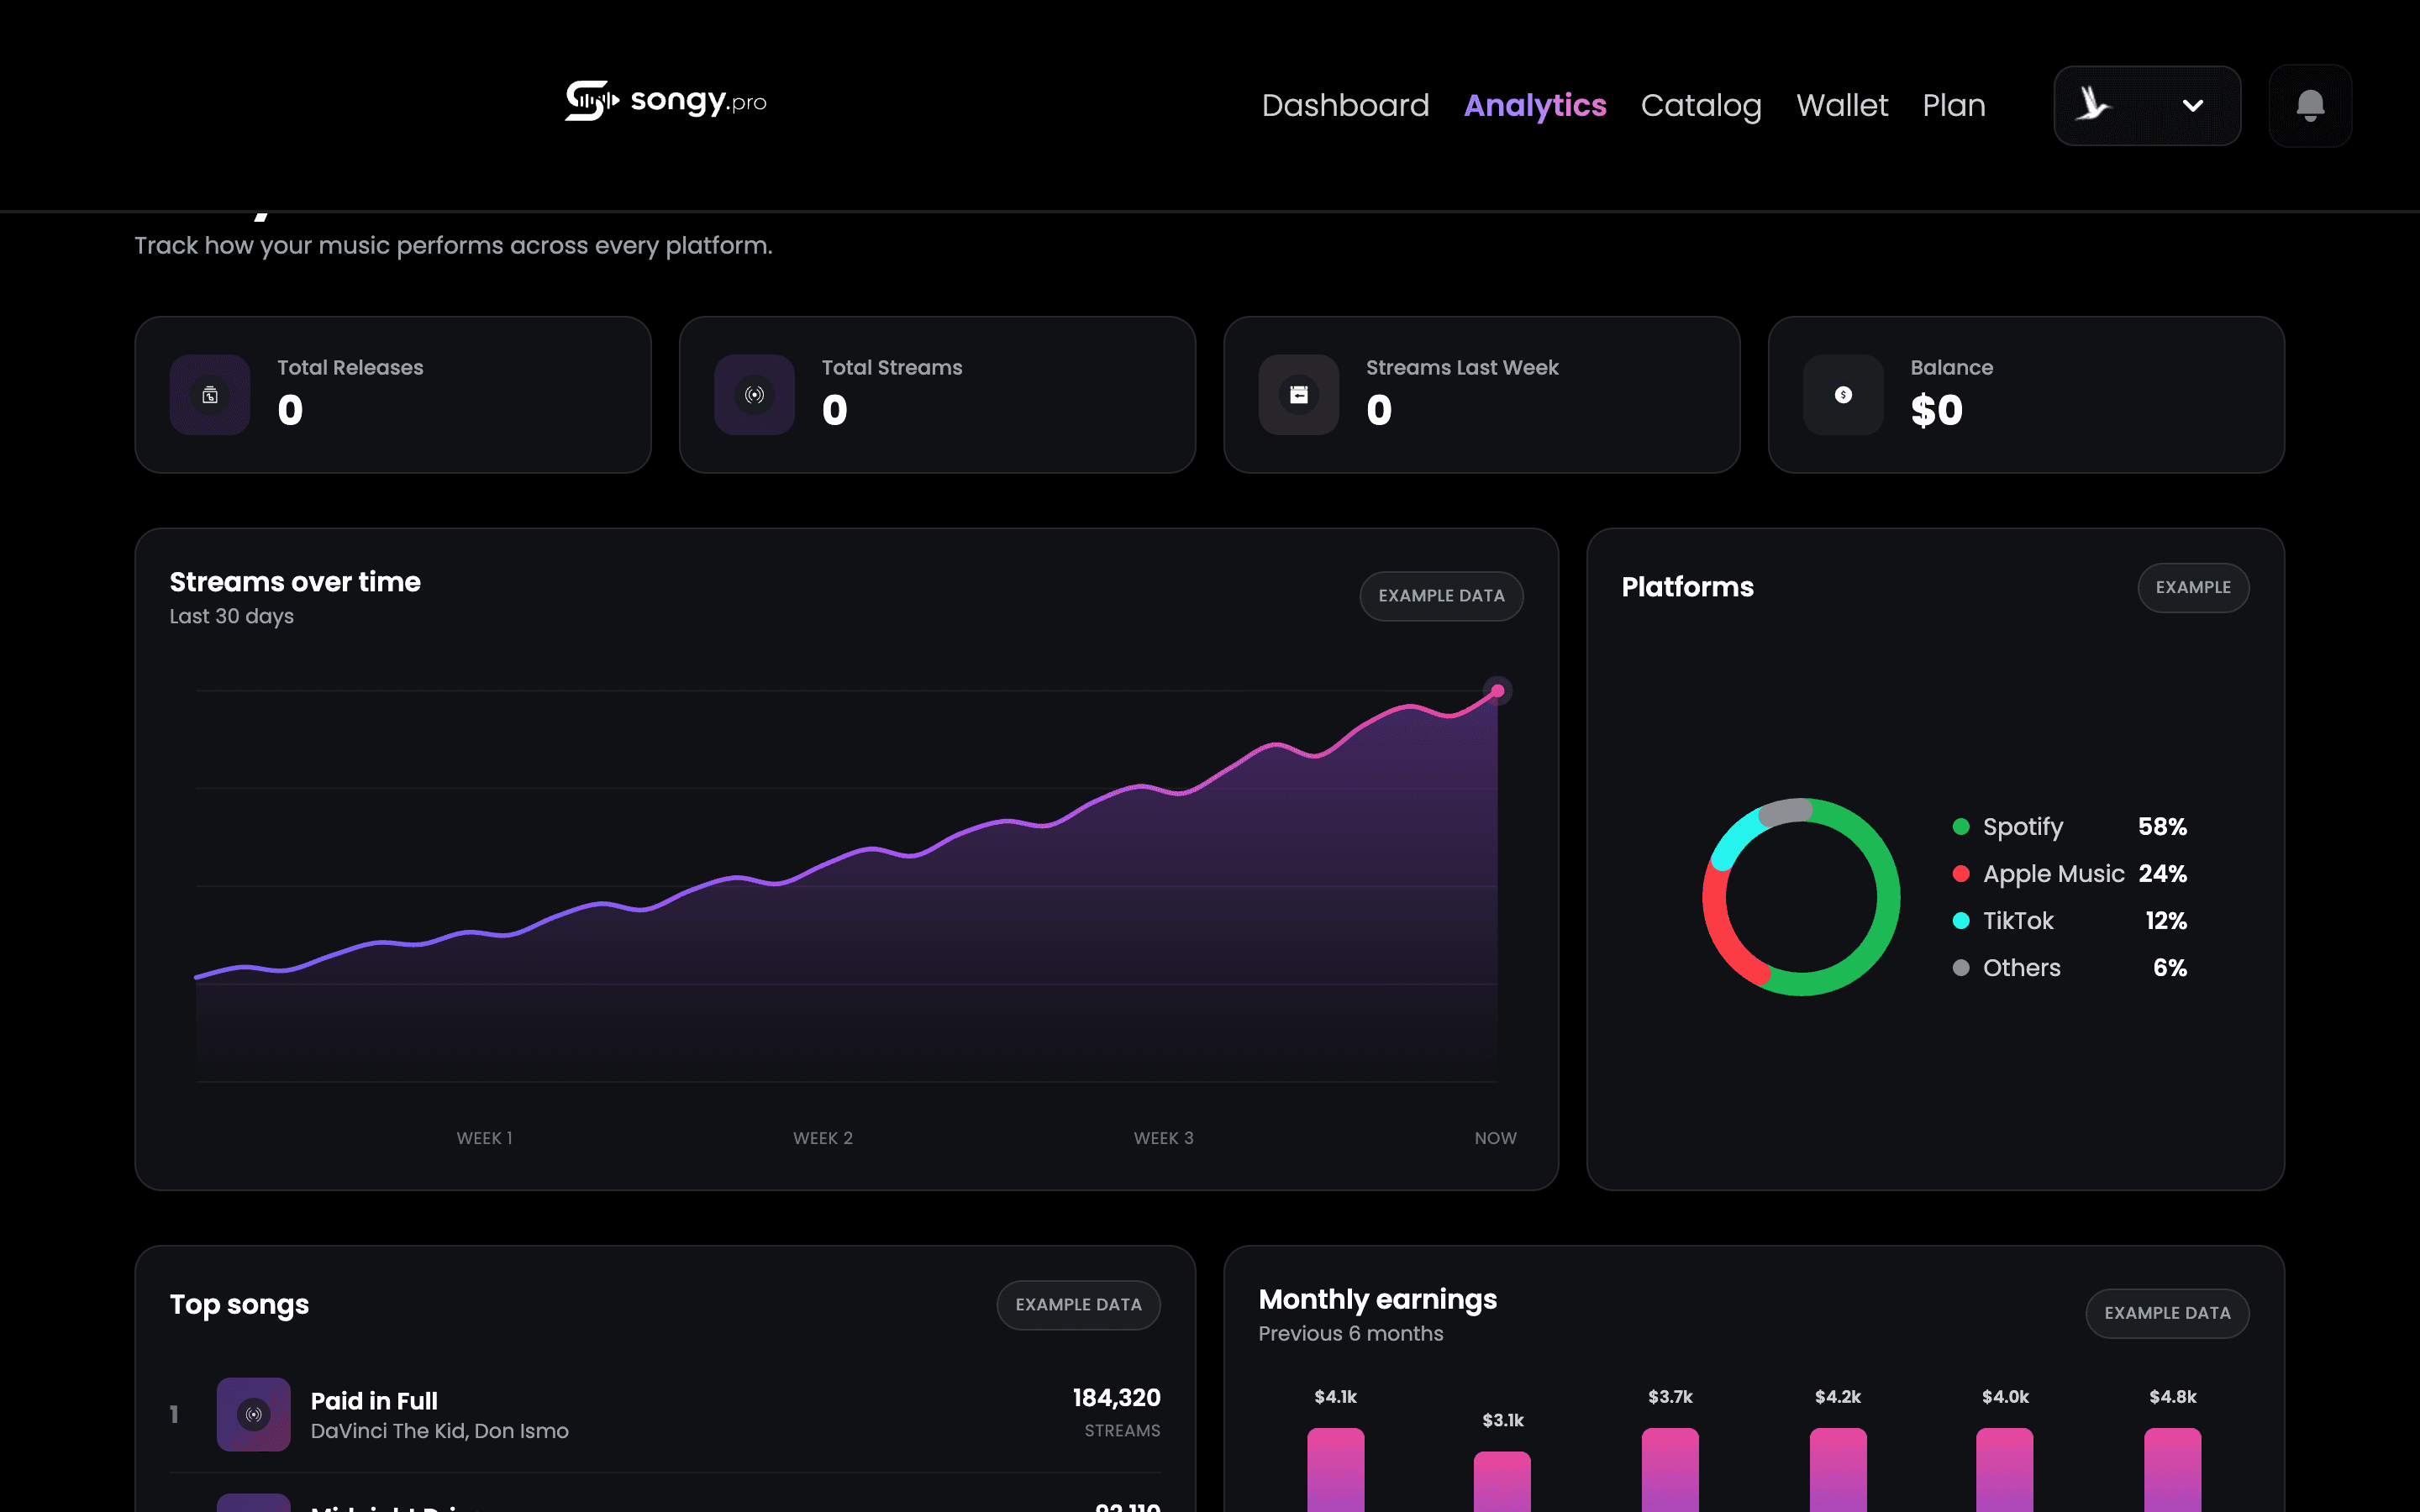Click the Paid in Full song title

pyautogui.click(x=374, y=1401)
